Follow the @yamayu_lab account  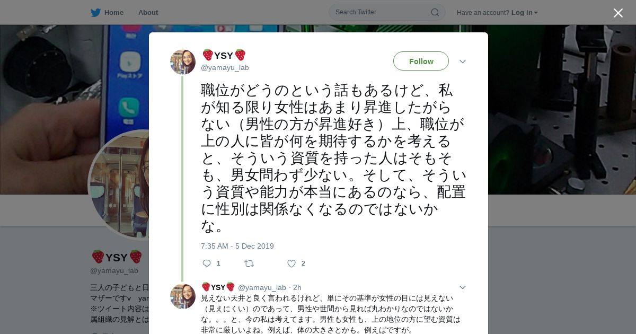(x=421, y=61)
